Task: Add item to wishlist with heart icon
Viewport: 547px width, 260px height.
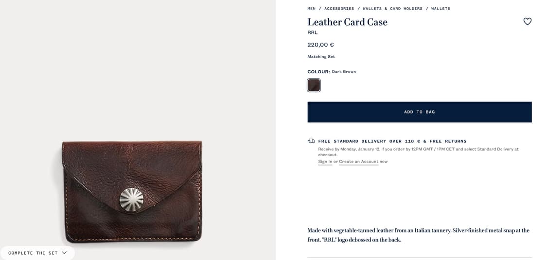Action: [x=527, y=21]
